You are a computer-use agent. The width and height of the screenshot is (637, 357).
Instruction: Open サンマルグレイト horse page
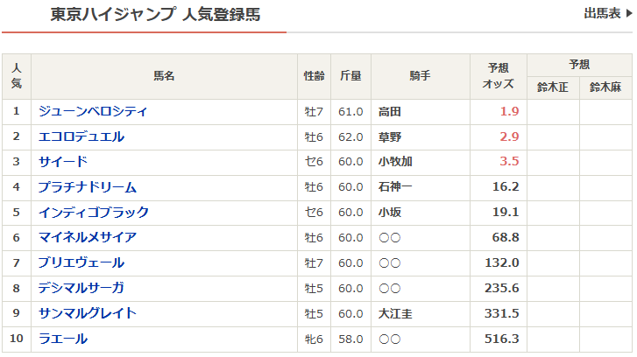88,313
